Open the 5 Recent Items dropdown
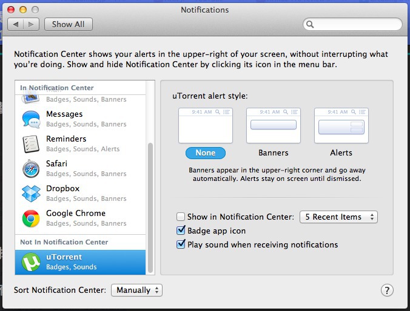 [338, 217]
